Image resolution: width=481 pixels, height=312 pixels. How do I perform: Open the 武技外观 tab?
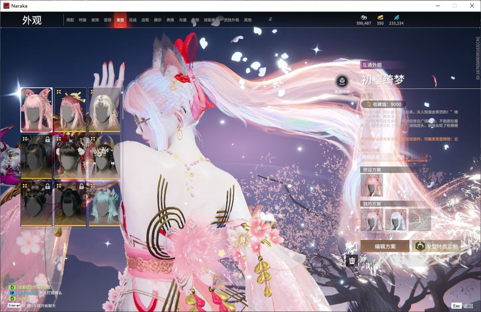(x=231, y=20)
